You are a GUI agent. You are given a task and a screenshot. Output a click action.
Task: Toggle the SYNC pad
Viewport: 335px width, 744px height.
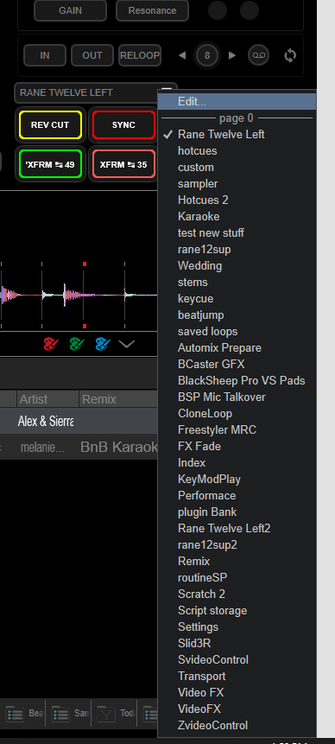point(123,125)
